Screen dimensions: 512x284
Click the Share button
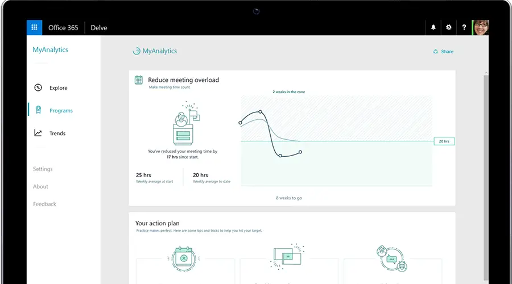444,52
